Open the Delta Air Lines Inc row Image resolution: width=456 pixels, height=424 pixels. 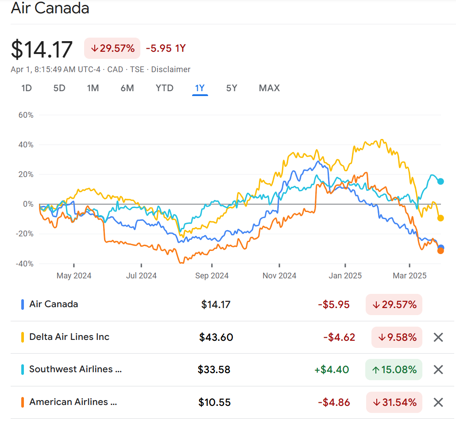click(x=69, y=337)
